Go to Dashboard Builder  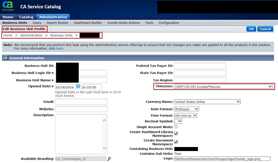coord(88,23)
